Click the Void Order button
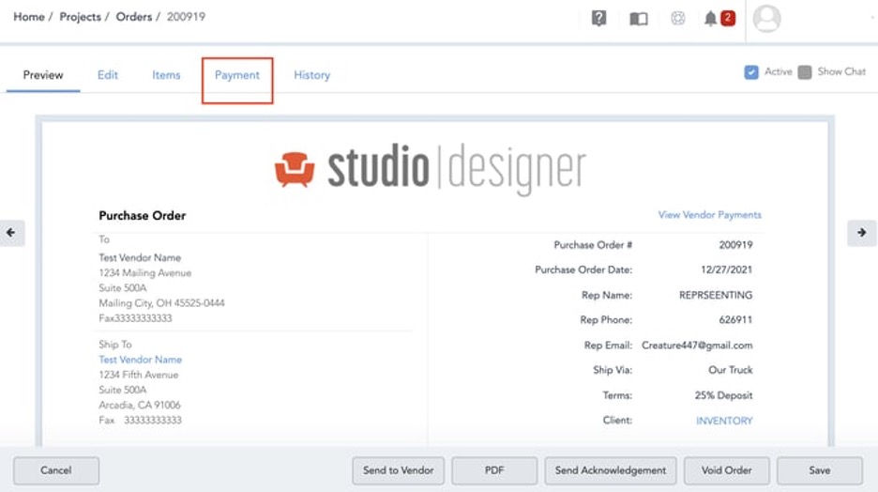This screenshot has width=878, height=492. [726, 470]
